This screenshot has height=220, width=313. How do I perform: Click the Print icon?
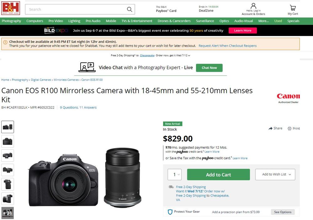(289, 128)
